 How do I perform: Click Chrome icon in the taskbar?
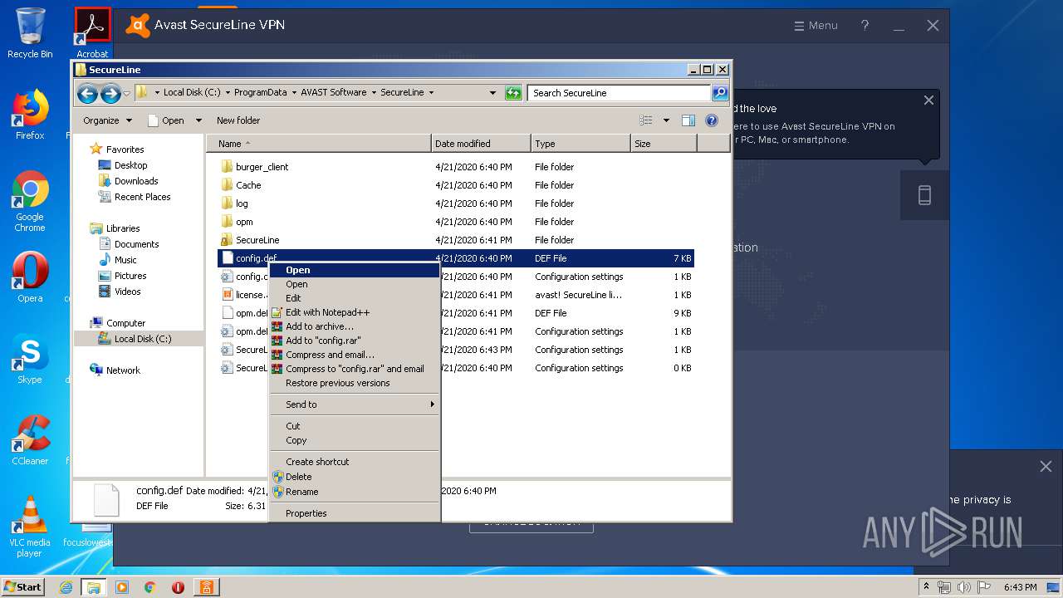(150, 587)
